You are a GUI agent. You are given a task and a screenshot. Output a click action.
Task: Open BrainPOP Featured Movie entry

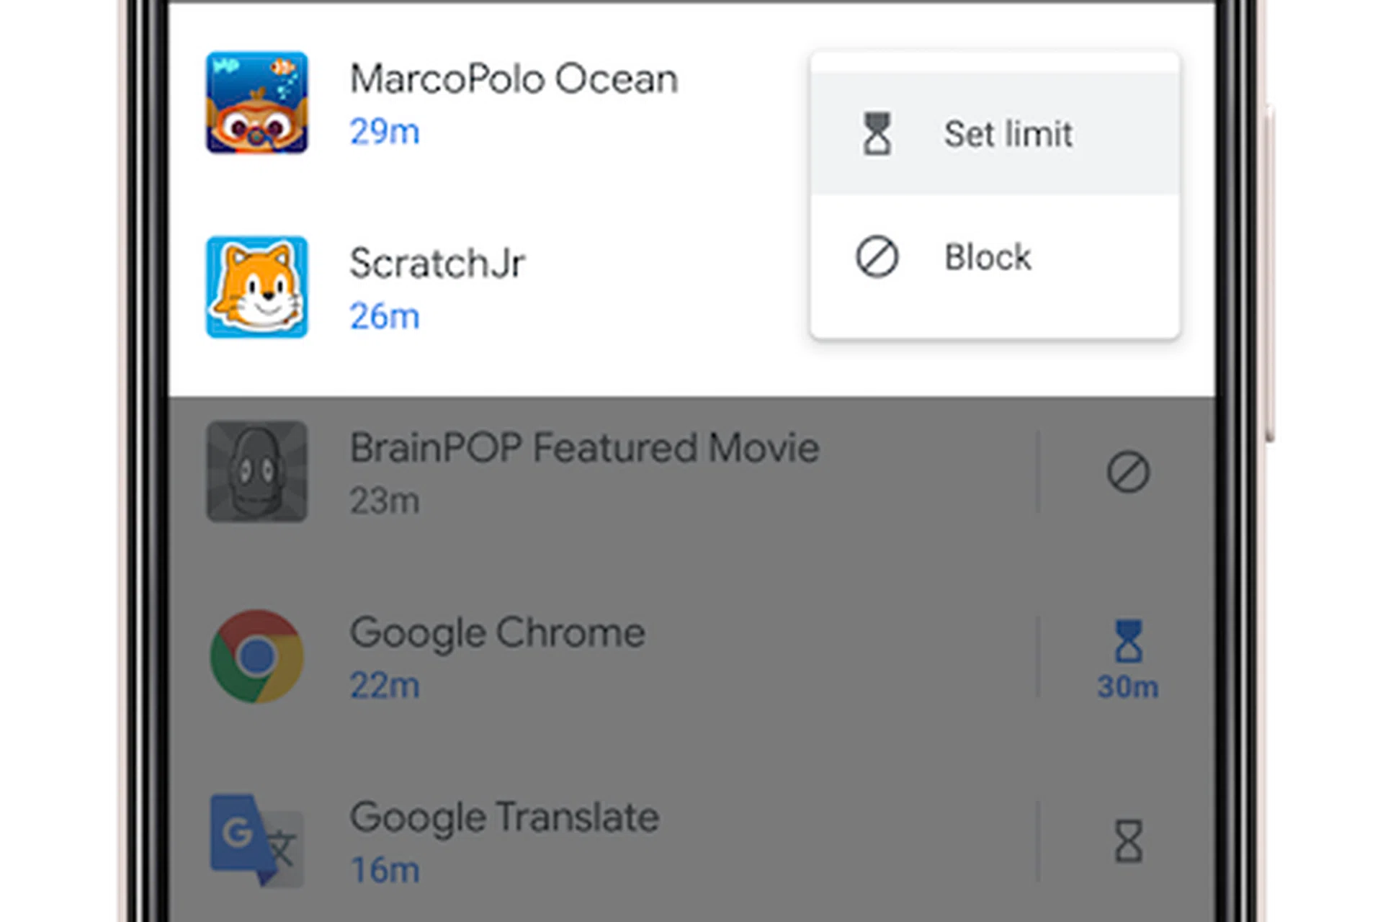[584, 447]
